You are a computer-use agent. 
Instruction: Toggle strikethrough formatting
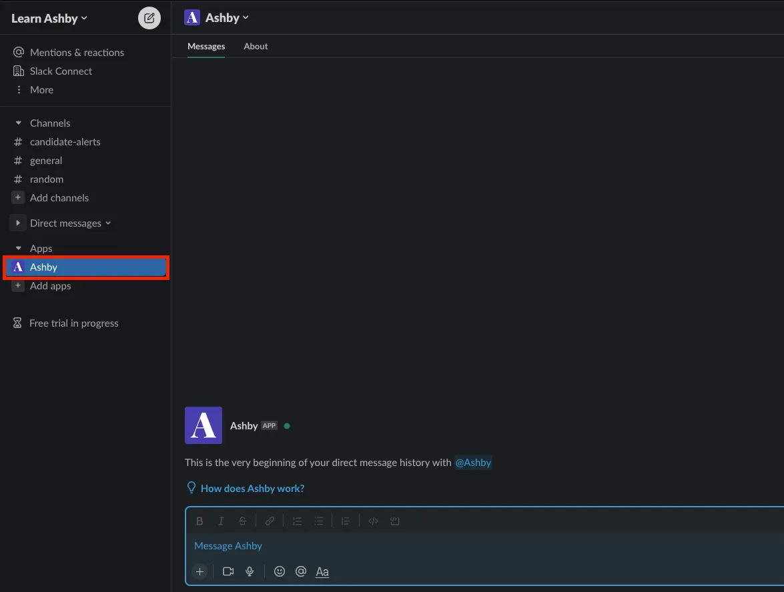click(242, 521)
